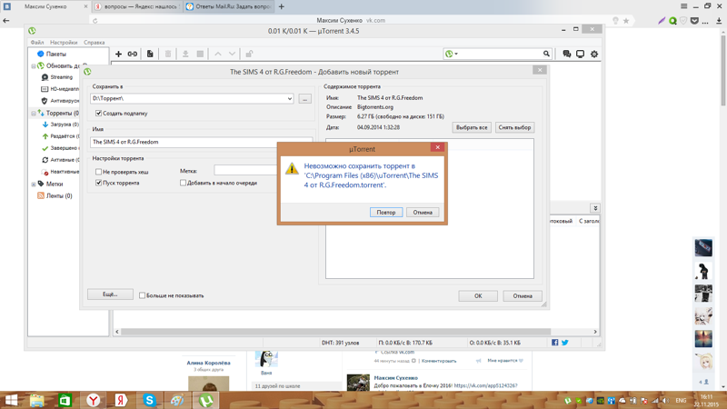Click the chat bubbles toolbar icon
This screenshot has width=727, height=409.
tap(566, 54)
